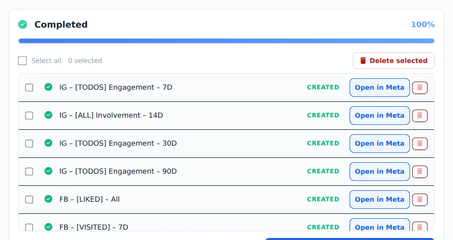The width and height of the screenshot is (453, 240).
Task: Click the blue completion progress bar
Action: 226,41
